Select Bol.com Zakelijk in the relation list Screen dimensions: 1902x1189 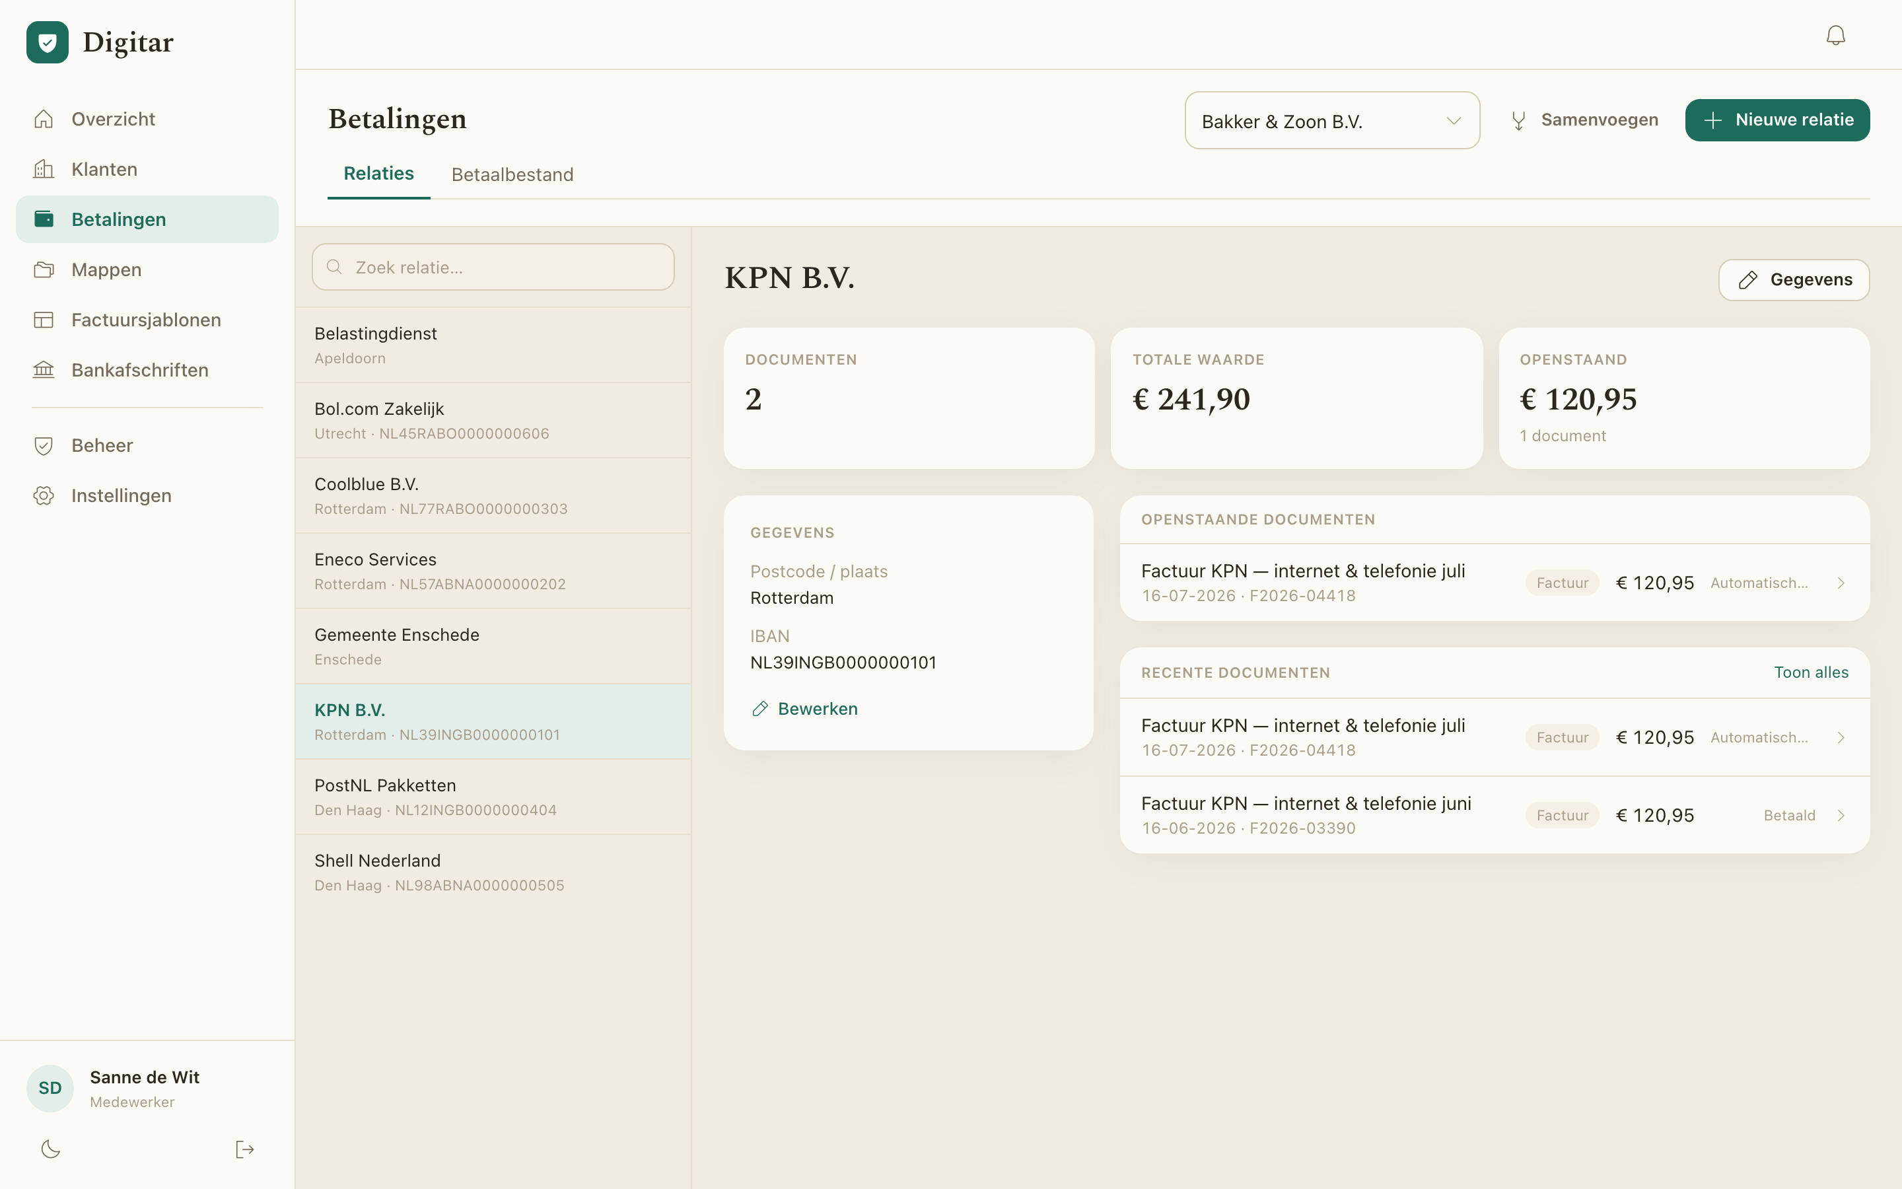pos(493,421)
